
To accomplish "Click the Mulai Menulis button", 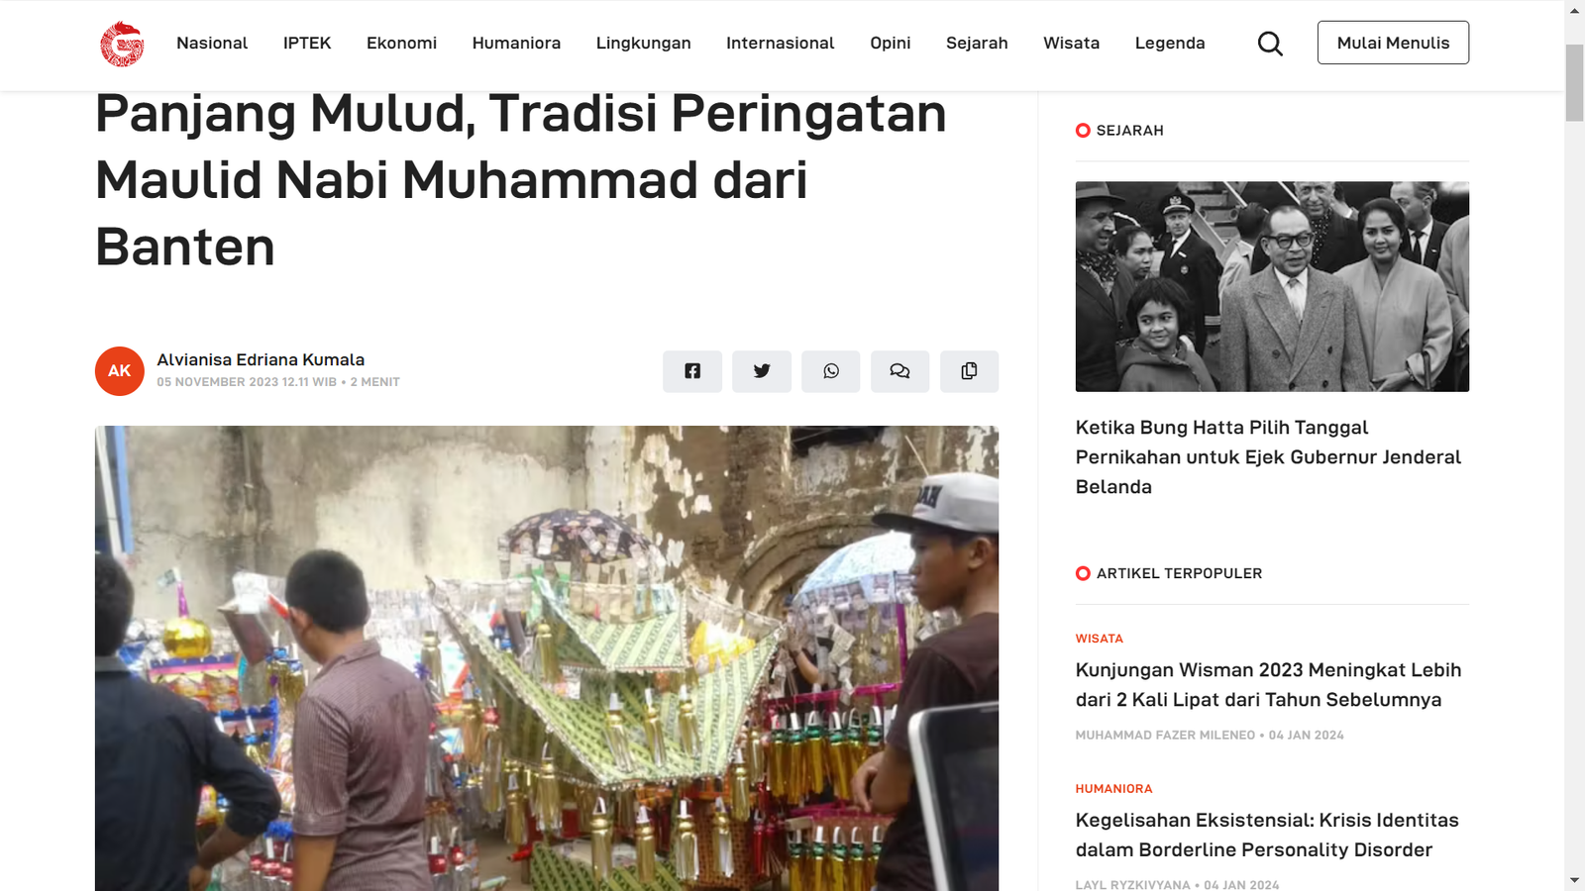I will (x=1393, y=43).
